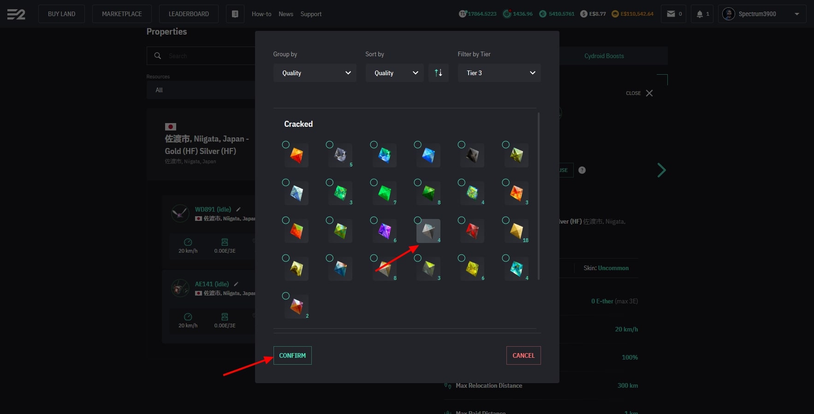Click the 17864.5223 T1 essence balance
This screenshot has height=414, width=814.
point(478,14)
